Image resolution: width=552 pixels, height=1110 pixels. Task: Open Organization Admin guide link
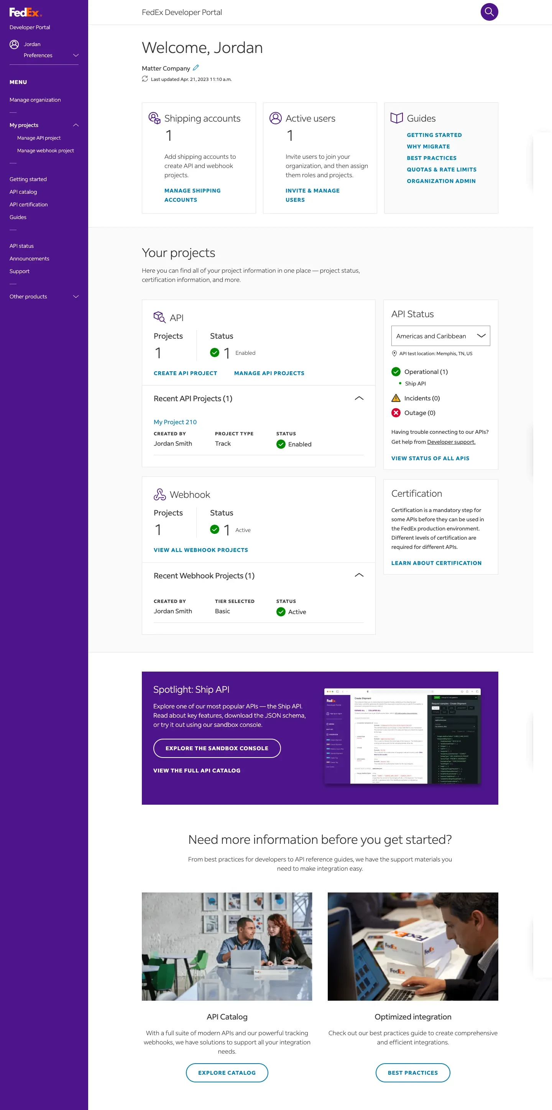(441, 181)
